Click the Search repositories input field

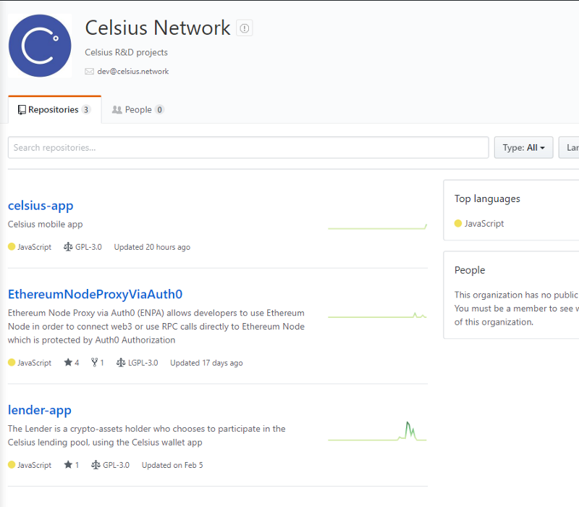248,148
